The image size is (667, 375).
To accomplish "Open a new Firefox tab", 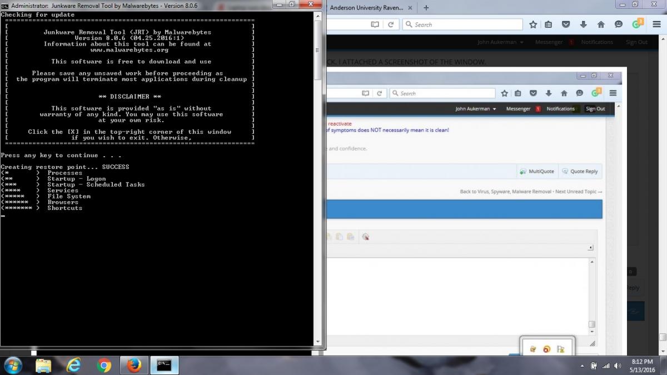I will pos(426,8).
